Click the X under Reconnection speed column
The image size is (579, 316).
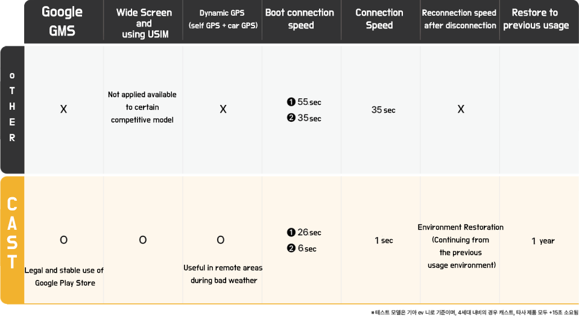point(460,110)
